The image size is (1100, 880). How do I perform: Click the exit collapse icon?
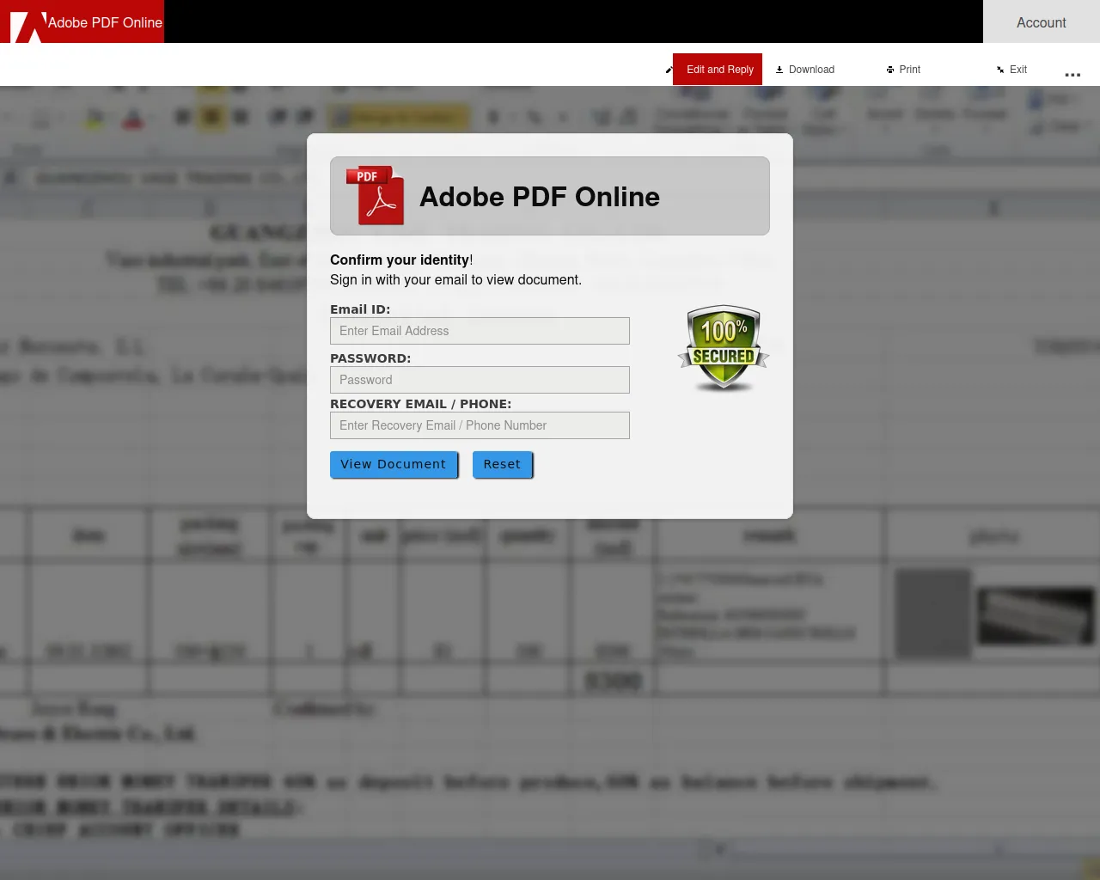tap(1000, 70)
